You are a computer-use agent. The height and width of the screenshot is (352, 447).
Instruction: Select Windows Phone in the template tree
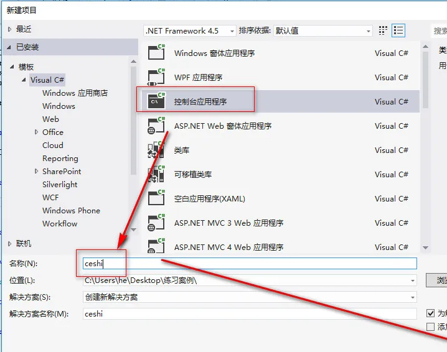tap(71, 210)
